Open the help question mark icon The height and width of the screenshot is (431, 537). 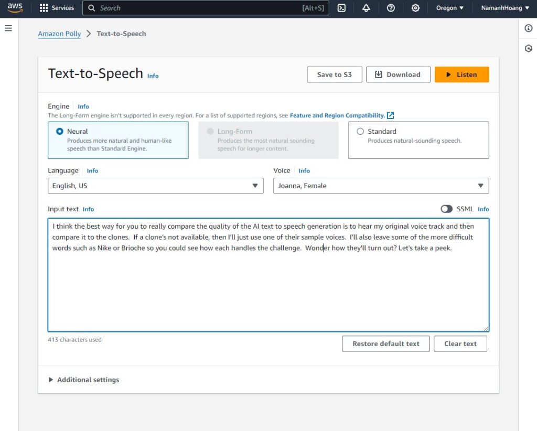pos(391,8)
